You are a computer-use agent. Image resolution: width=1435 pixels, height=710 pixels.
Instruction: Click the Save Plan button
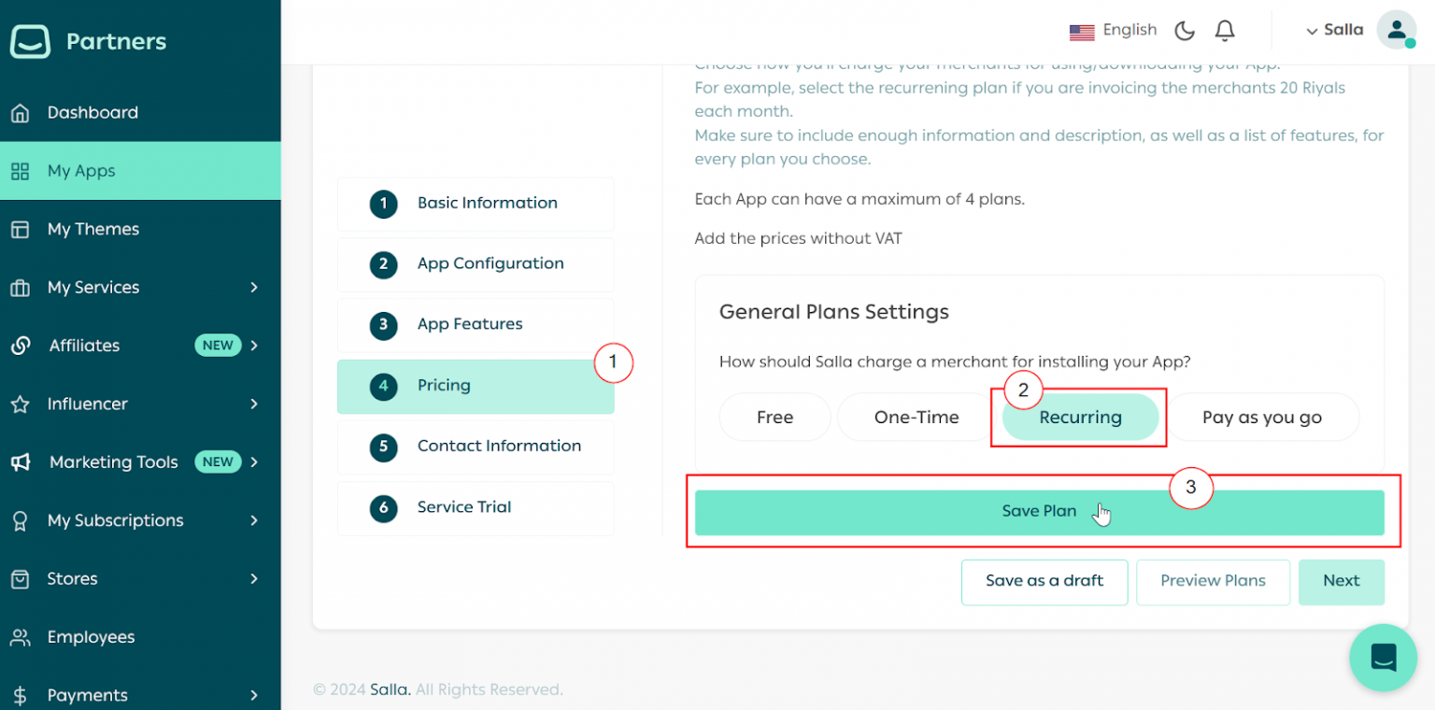1039,512
